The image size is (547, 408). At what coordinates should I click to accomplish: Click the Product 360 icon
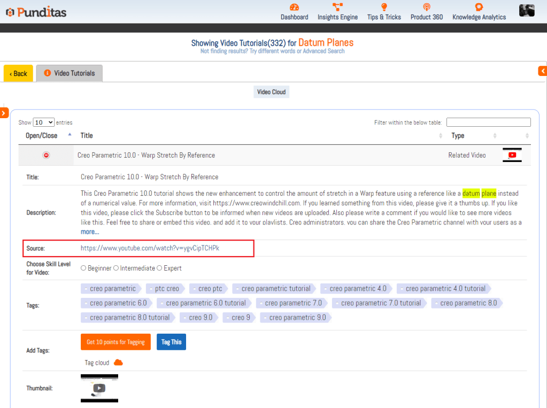tap(426, 7)
